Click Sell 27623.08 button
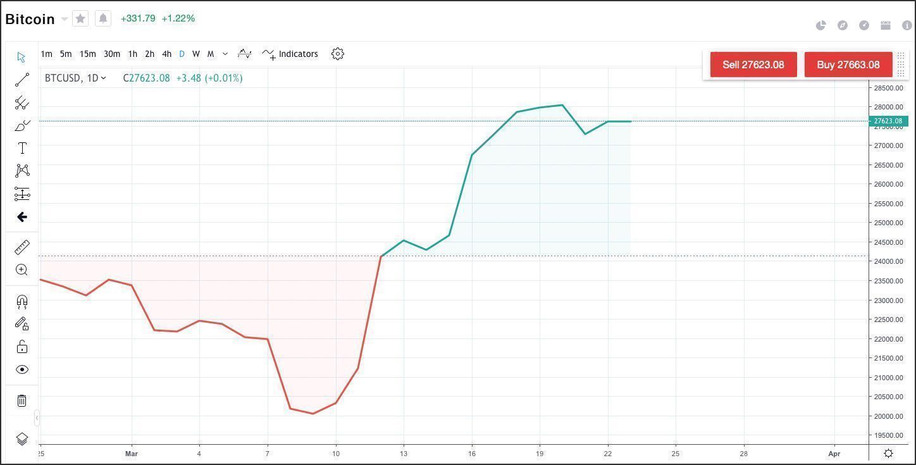916x465 pixels. click(x=753, y=65)
